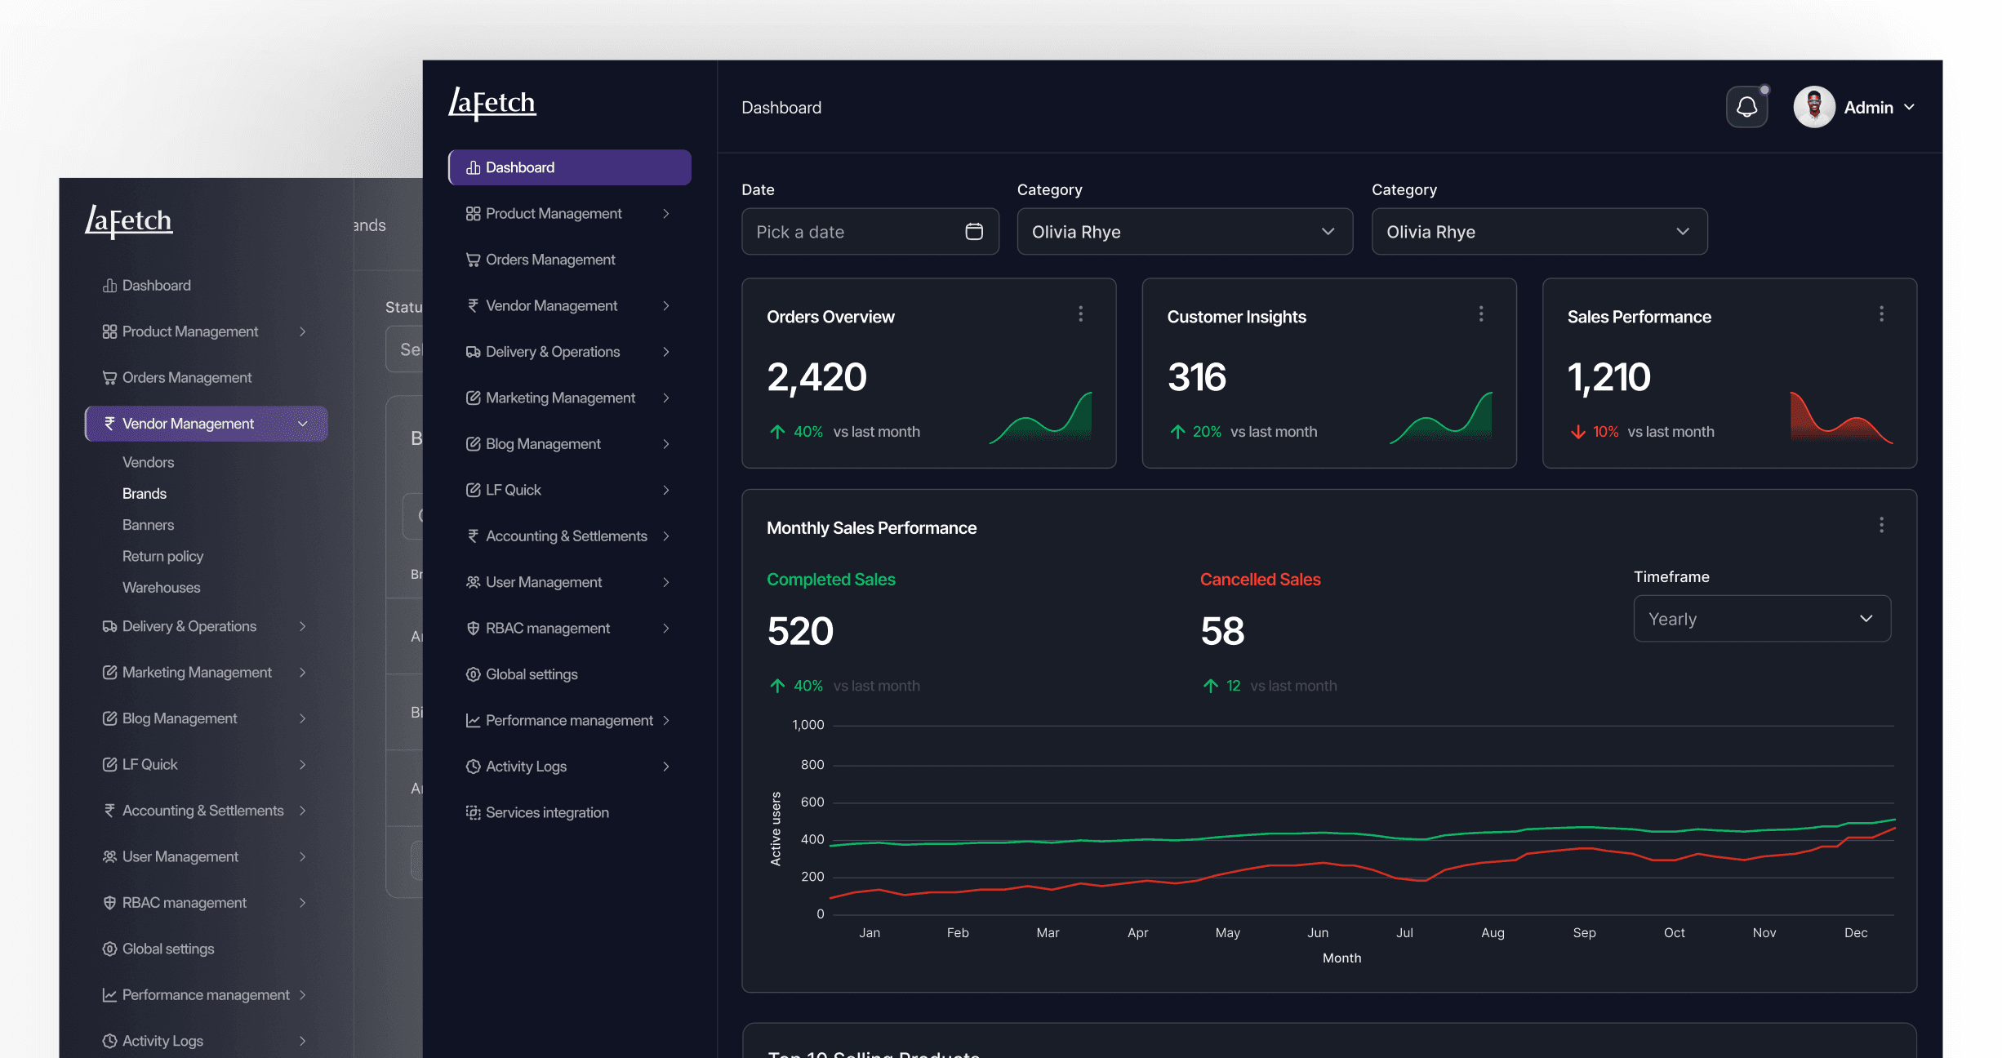Screen dimensions: 2002x1058
Task: Click the notification bell icon
Action: [x=1746, y=108]
